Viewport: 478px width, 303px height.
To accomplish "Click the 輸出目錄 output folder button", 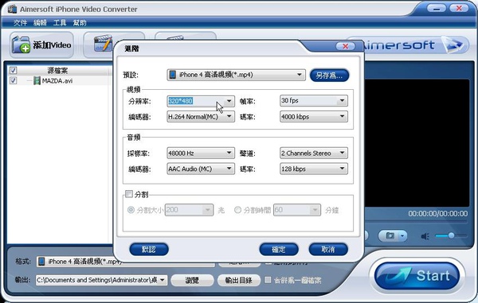I will (x=238, y=280).
